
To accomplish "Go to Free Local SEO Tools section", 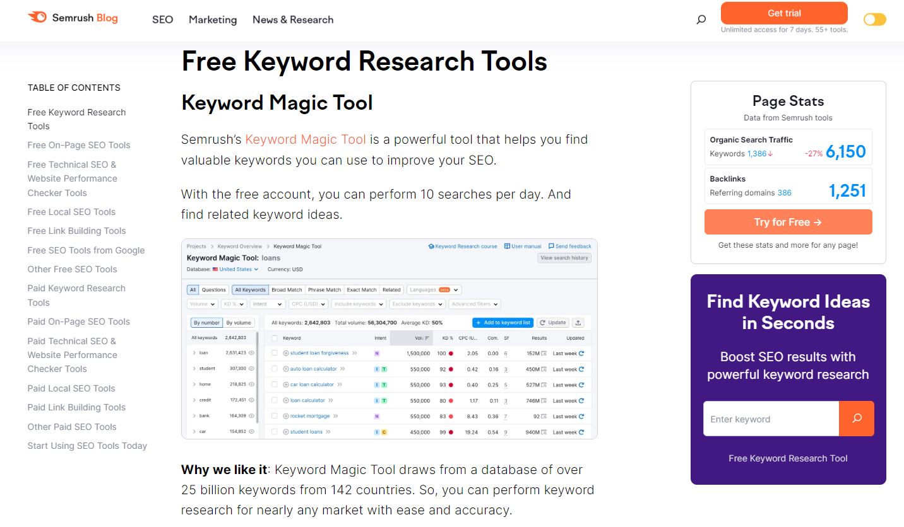I will (x=71, y=212).
